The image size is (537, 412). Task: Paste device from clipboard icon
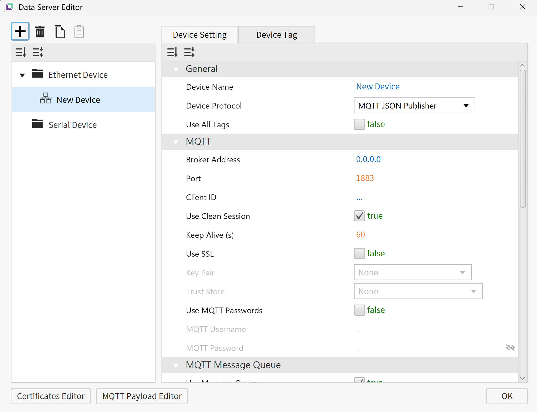(x=79, y=32)
